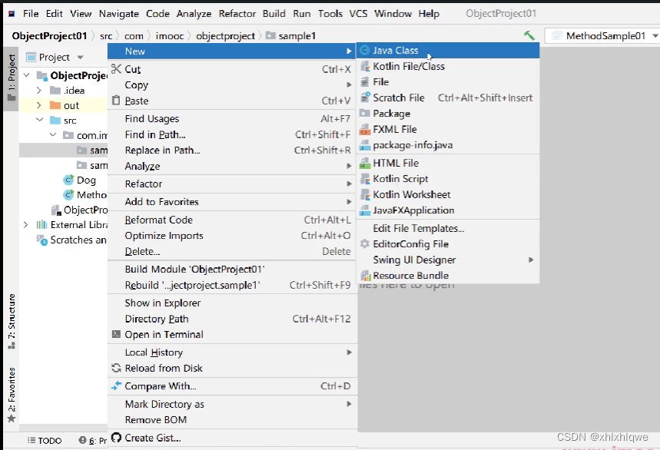Open the File menu

[31, 14]
